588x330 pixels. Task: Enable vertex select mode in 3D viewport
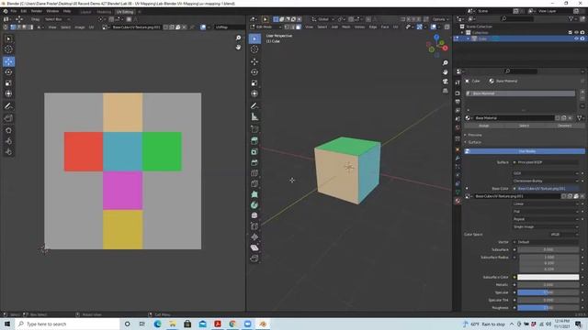pos(287,27)
